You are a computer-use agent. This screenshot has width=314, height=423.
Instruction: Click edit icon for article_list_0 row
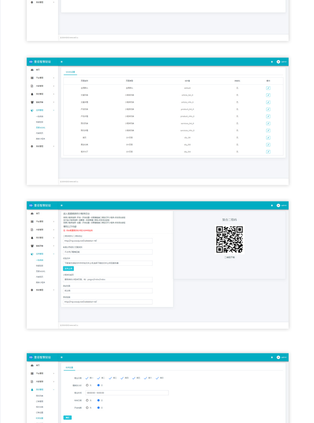pyautogui.click(x=268, y=95)
